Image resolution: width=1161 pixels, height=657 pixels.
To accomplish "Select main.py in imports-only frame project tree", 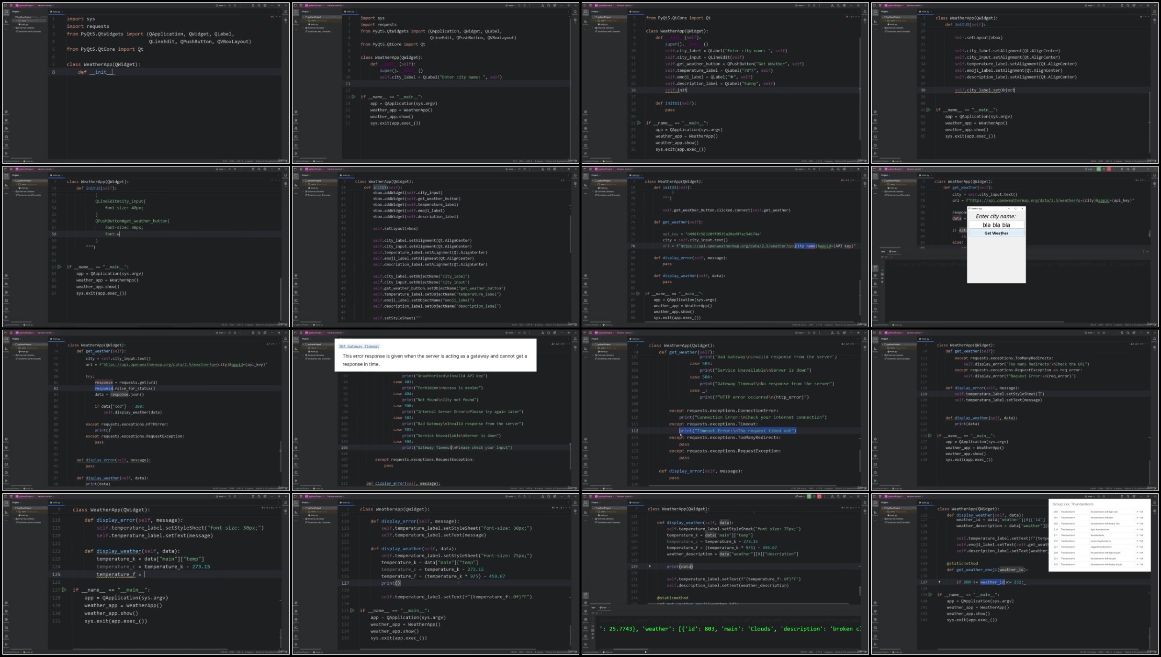I will [24, 24].
